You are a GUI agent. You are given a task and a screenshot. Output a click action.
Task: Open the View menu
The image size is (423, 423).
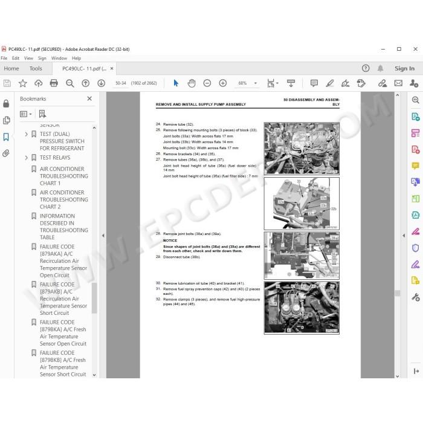(28, 58)
